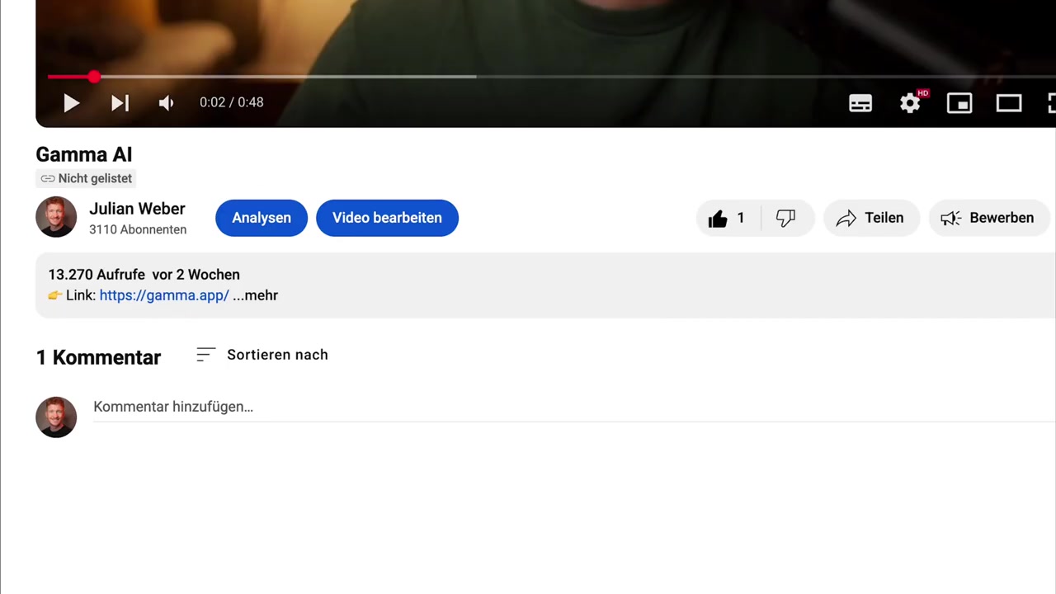Dislike the video with thumbs down
Screen dimensions: 1056x594
pos(785,218)
